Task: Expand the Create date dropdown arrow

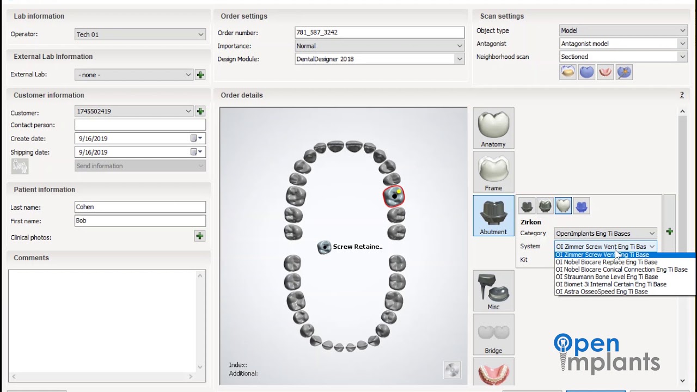Action: [200, 138]
